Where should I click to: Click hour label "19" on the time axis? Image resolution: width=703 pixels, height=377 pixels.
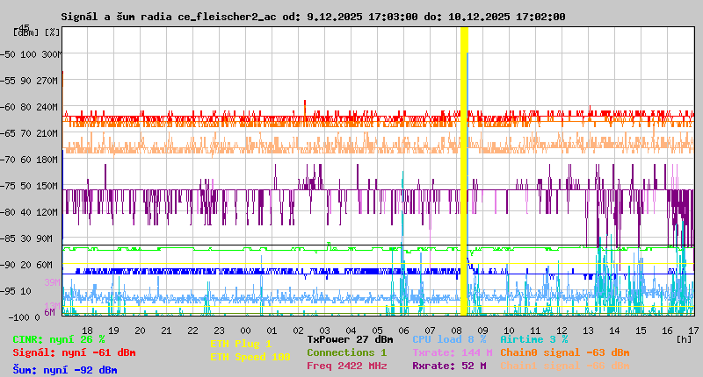[x=114, y=331]
